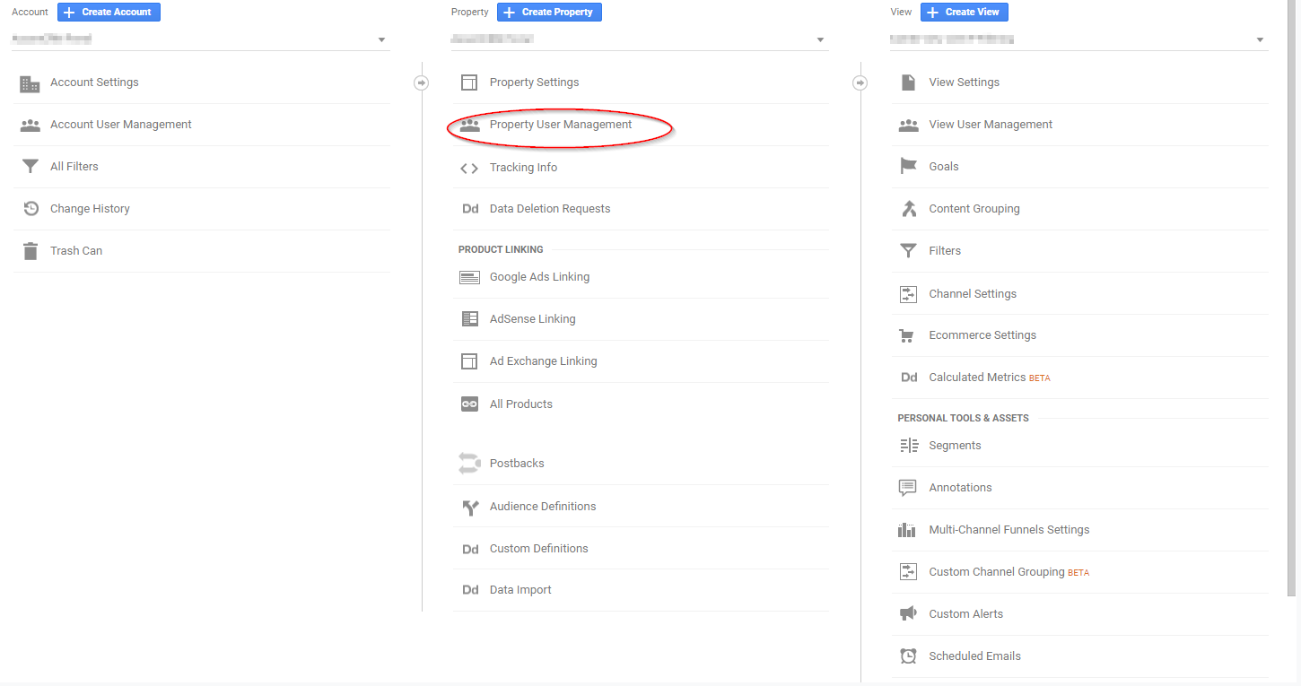Click the arrow icon between Account and Property columns
This screenshot has height=686, width=1301.
[422, 82]
